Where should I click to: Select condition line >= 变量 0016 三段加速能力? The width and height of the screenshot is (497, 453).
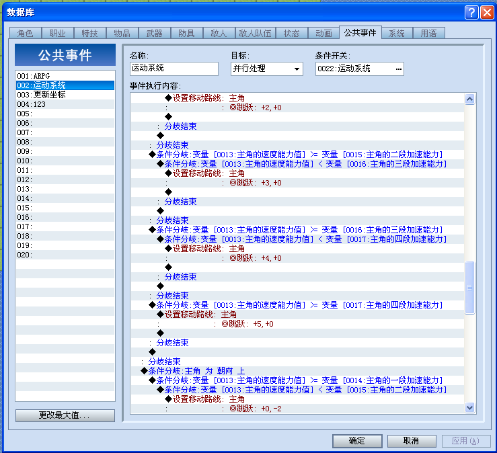(x=297, y=230)
